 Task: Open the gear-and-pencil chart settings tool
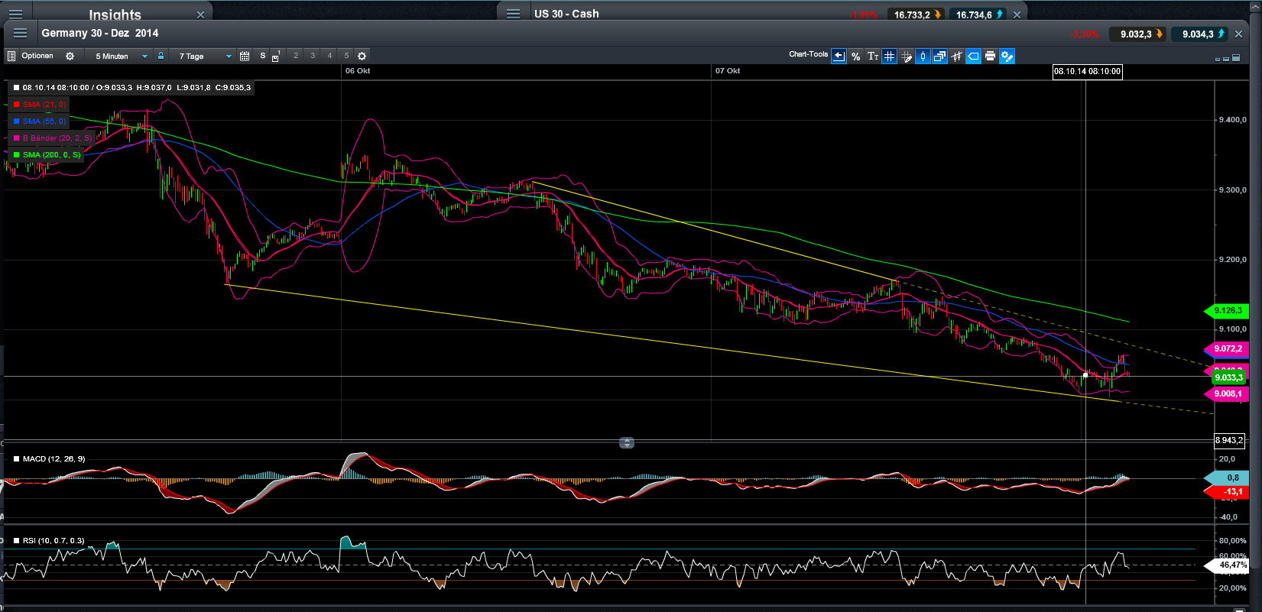[1007, 57]
